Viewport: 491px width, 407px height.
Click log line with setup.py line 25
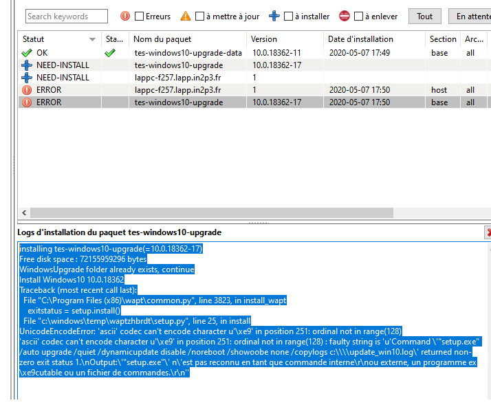[x=137, y=321]
